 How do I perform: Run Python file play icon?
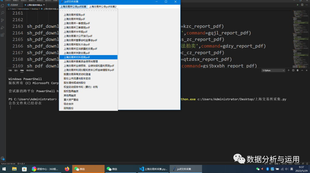coord(298,5)
